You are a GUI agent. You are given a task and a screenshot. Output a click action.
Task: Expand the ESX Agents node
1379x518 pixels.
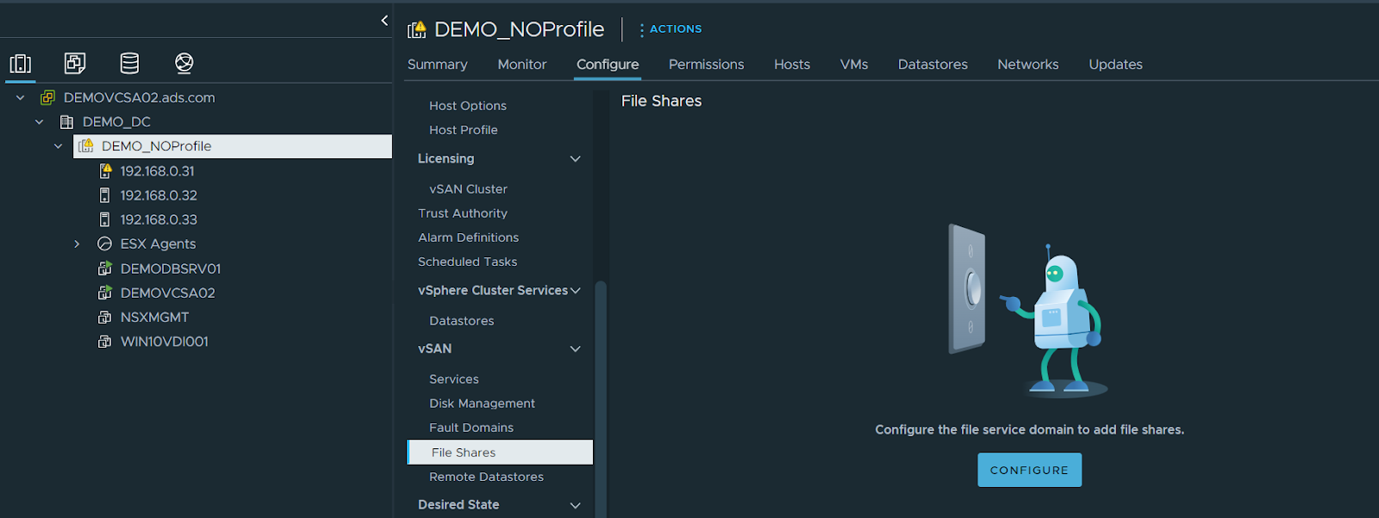[77, 244]
